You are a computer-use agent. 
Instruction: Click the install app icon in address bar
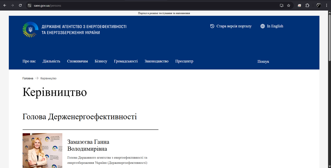[282, 5]
